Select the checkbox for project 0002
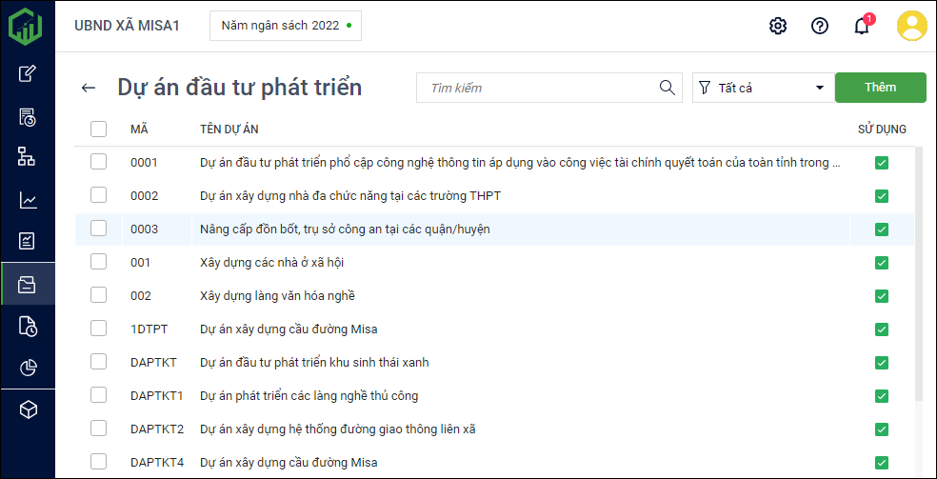This screenshot has height=479, width=937. (x=99, y=195)
